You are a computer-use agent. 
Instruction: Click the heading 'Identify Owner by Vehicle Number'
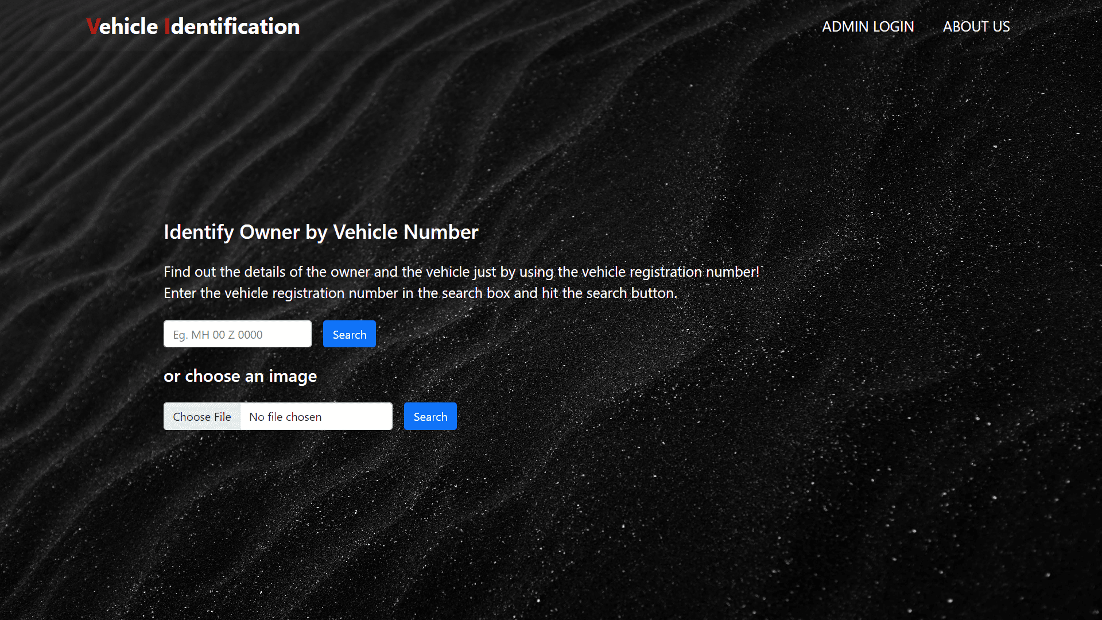[x=321, y=232]
